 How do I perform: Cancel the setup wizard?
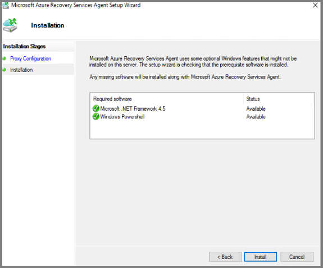click(297, 257)
